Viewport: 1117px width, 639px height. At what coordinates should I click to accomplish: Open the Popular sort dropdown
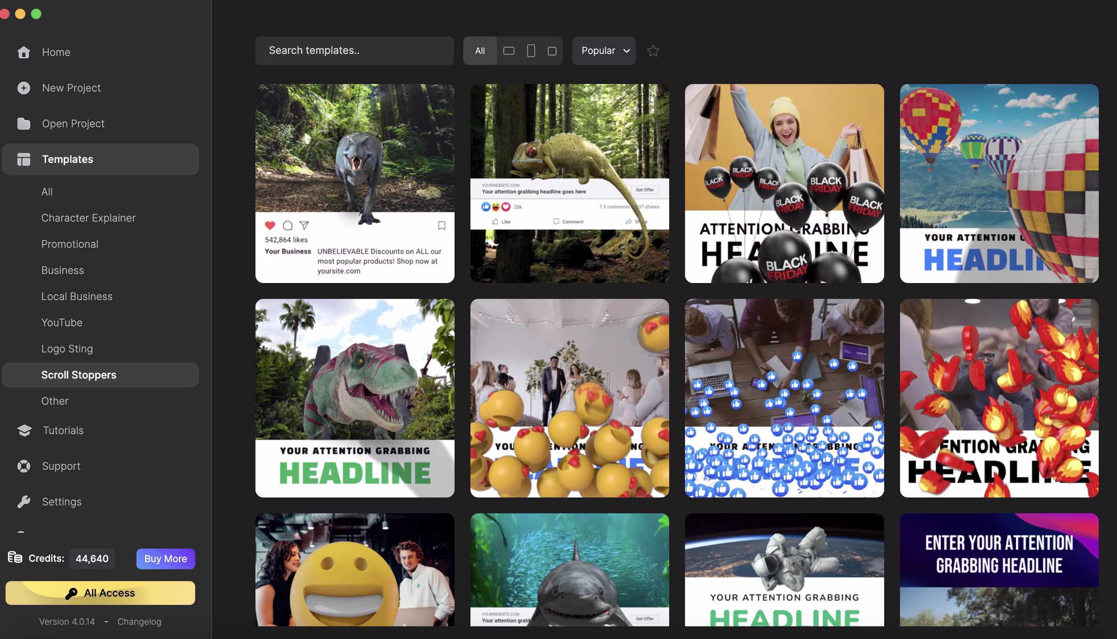(603, 50)
